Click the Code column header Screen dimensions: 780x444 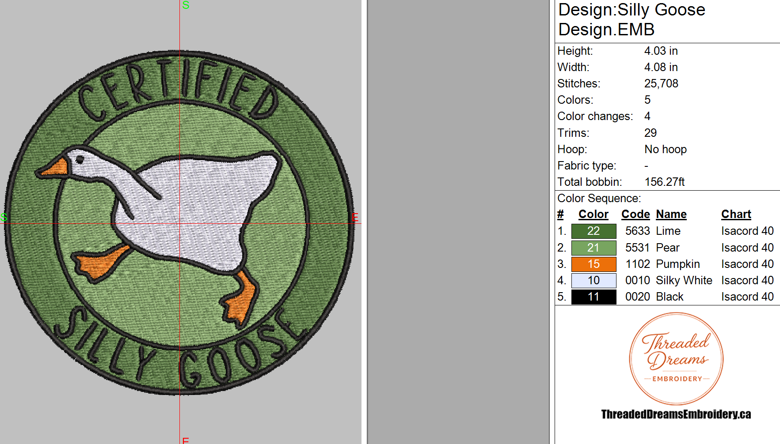point(635,214)
